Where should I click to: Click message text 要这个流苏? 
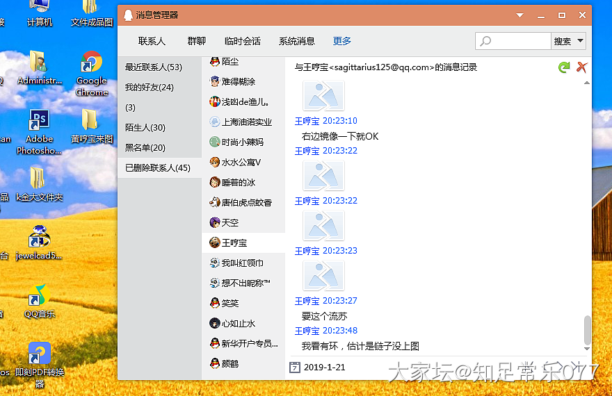coord(324,316)
